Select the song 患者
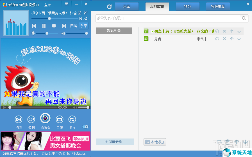This screenshot has height=157, width=252. 158,39
